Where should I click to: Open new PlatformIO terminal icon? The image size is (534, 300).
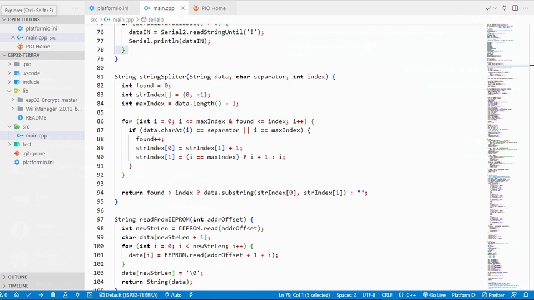(90, 295)
